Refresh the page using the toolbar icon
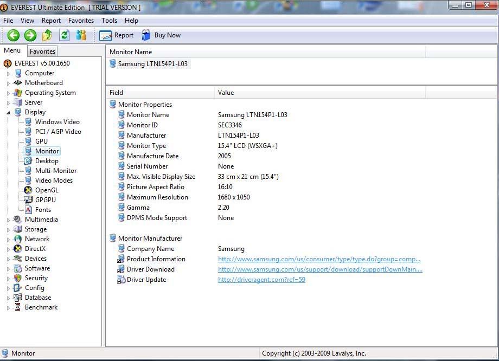This screenshot has width=499, height=361. (x=65, y=35)
